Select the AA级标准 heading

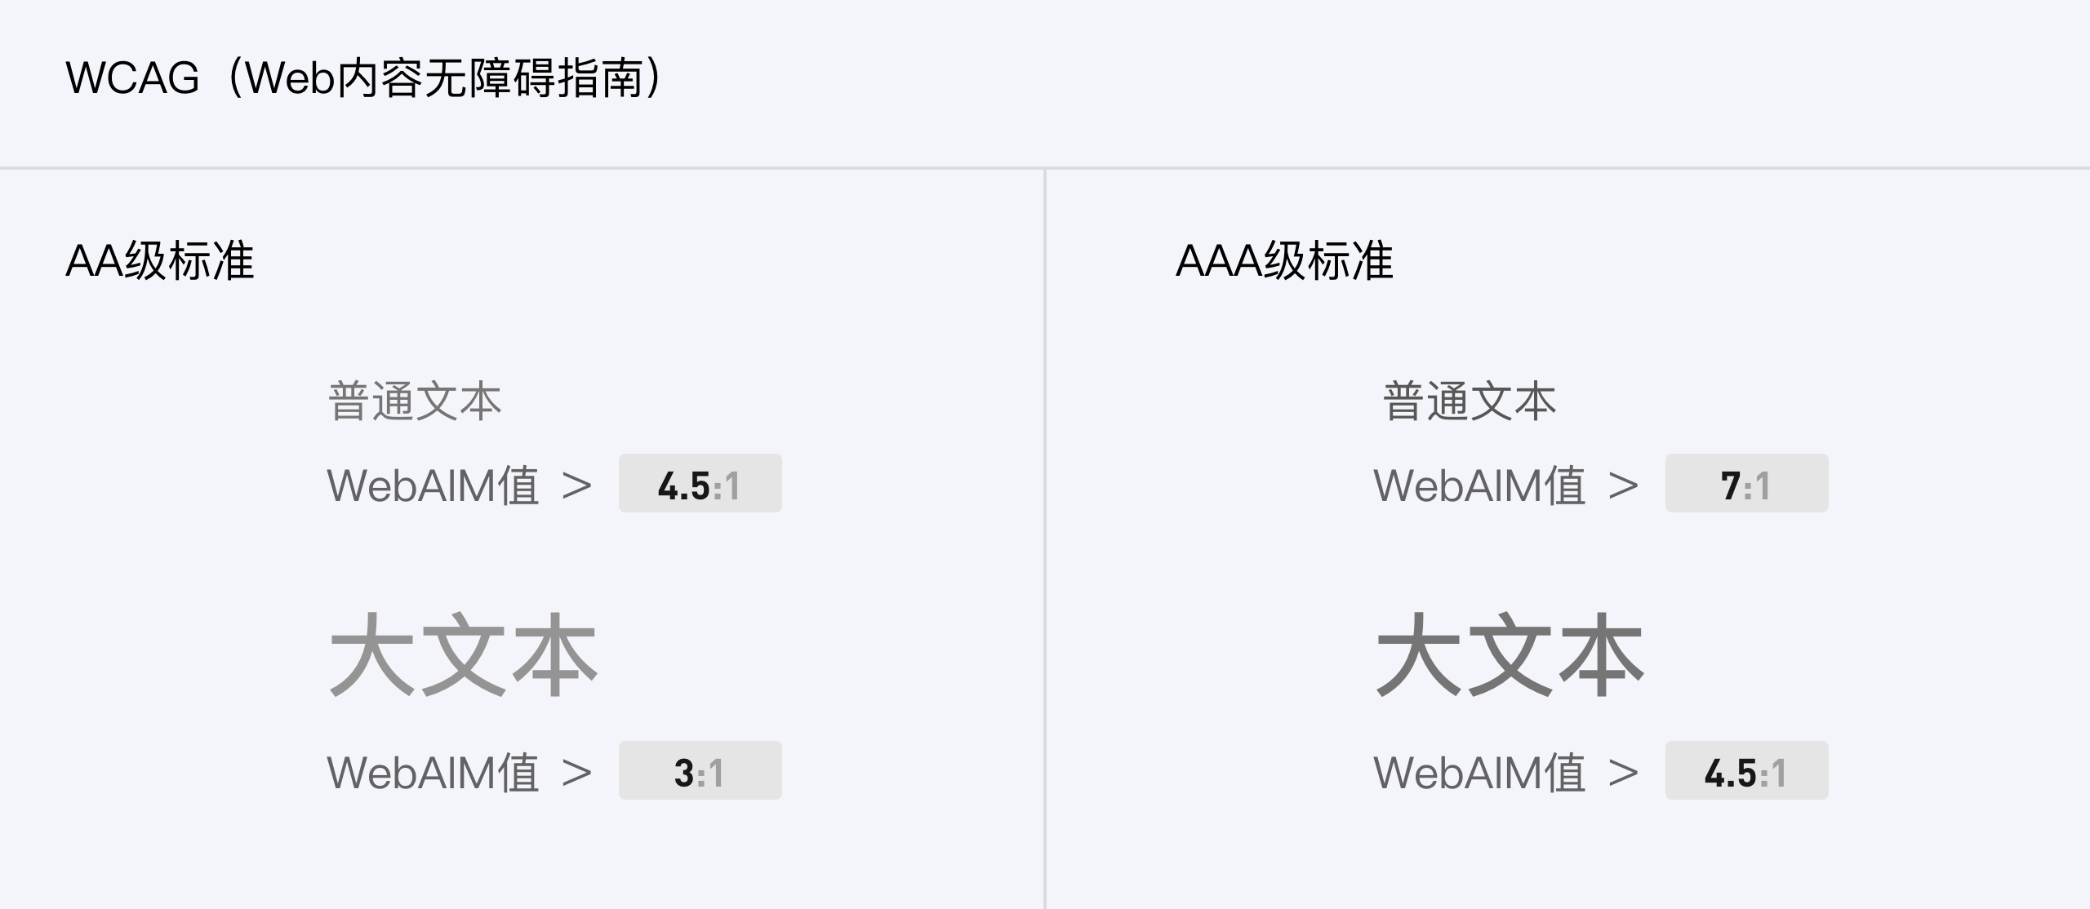click(x=160, y=261)
